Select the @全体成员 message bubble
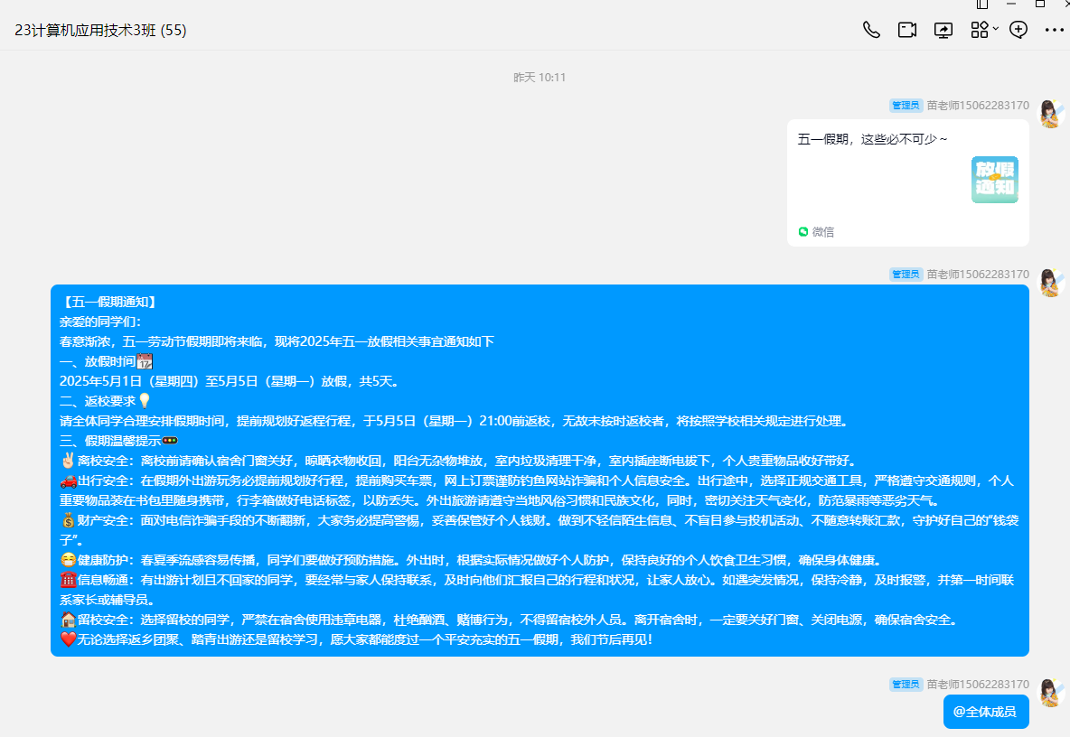Screen dimensions: 1070x737 tap(986, 712)
